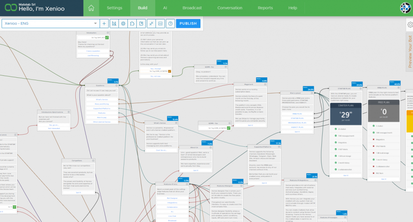Open settings icon of Features #integrations node
413x222 pixels.
click(315, 180)
